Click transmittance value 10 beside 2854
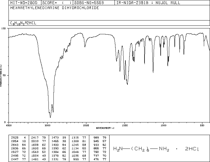Screen dimensions: 210x162 coord(24,141)
